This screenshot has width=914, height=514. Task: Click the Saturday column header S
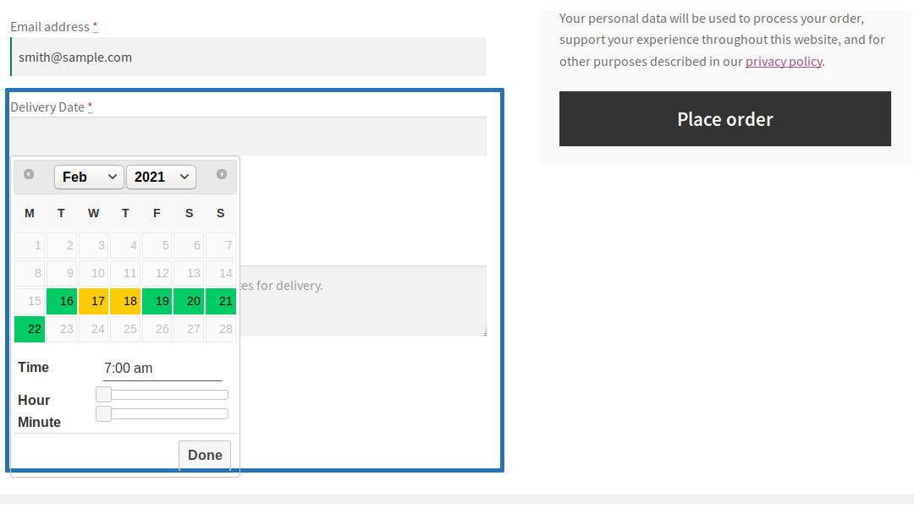tap(189, 213)
